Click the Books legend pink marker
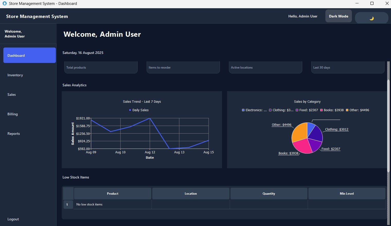Viewport: 391px width, 226px height. click(x=321, y=110)
